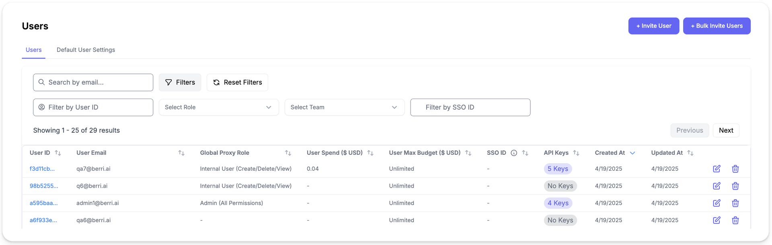
Task: Delete user q6@berri.ai using trash icon
Action: [x=735, y=186]
